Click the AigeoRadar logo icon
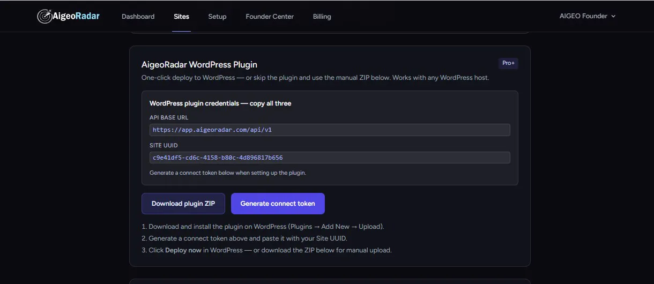 coord(44,16)
